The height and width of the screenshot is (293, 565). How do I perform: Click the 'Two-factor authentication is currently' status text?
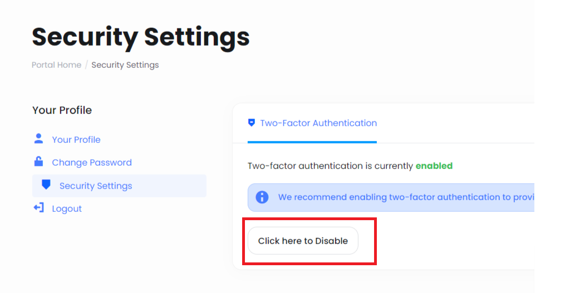coord(331,166)
